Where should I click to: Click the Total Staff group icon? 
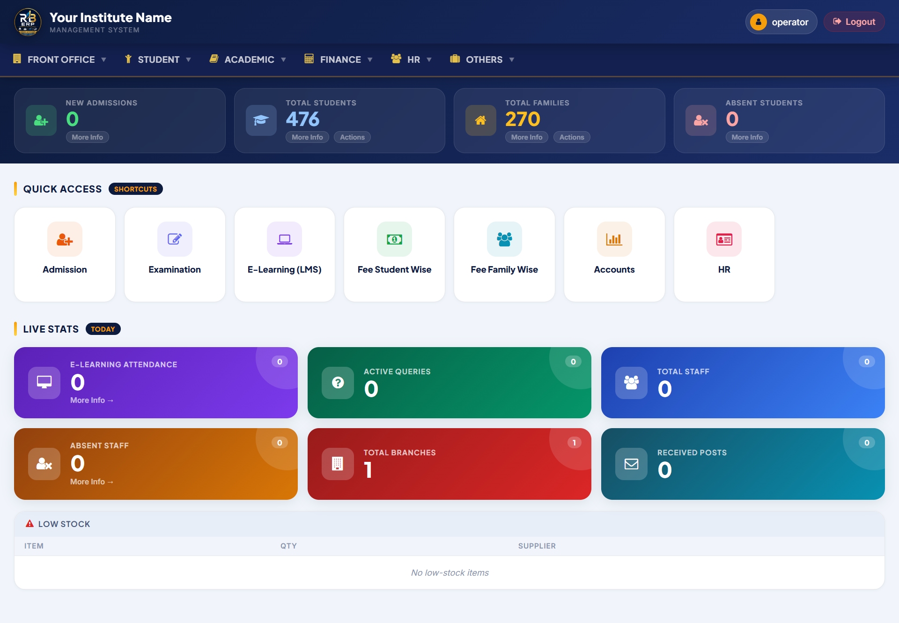pyautogui.click(x=632, y=383)
